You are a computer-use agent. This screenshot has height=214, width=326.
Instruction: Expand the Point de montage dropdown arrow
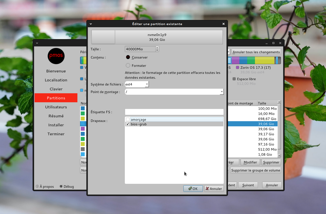222,92
